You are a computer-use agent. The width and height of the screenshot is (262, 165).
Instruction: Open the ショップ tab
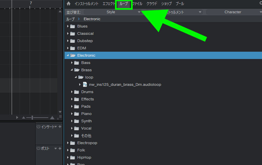pyautogui.click(x=166, y=4)
